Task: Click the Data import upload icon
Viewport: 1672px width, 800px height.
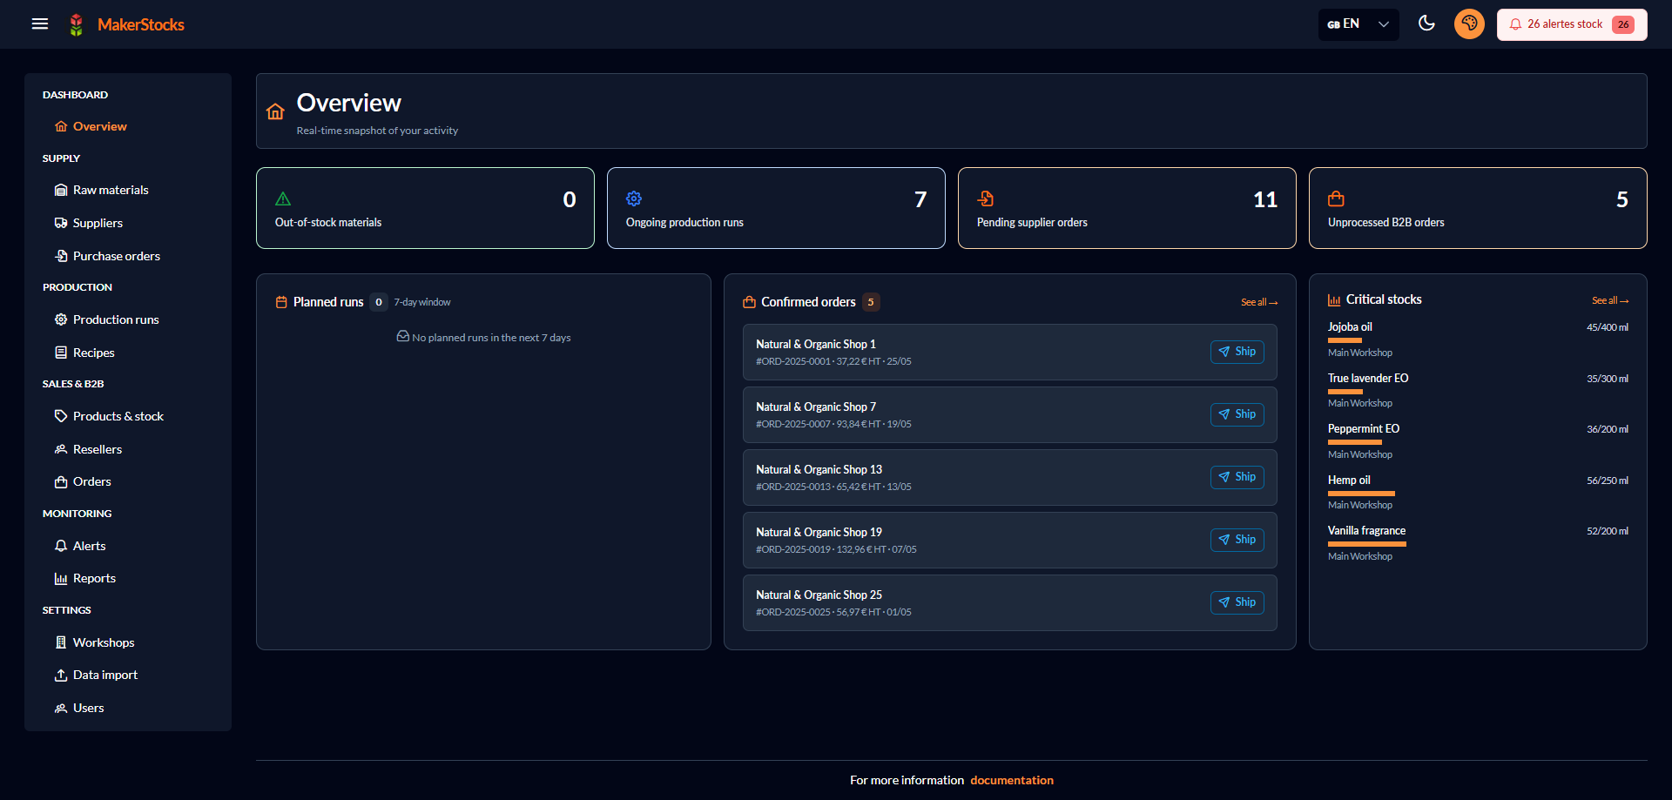Action: (x=61, y=675)
